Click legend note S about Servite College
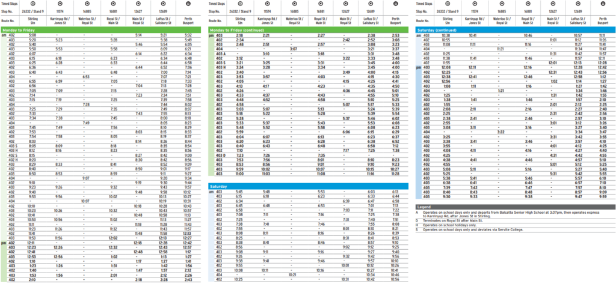Screen dimensions: 616x284 (475, 230)
